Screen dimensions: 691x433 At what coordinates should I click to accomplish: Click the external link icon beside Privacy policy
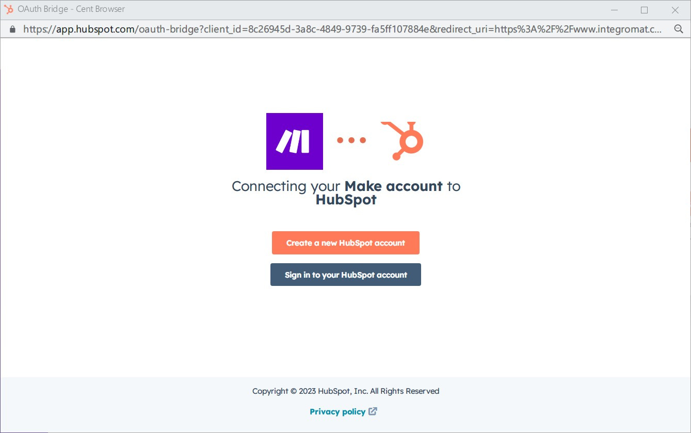[x=373, y=411]
